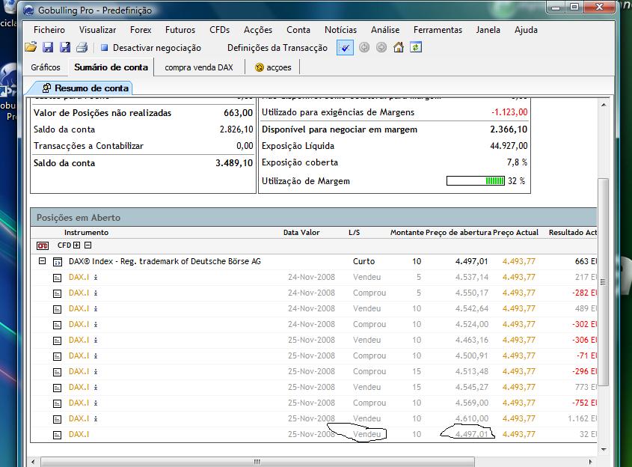This screenshot has width=632, height=467.
Task: Open the Análise menu
Action: 385,30
